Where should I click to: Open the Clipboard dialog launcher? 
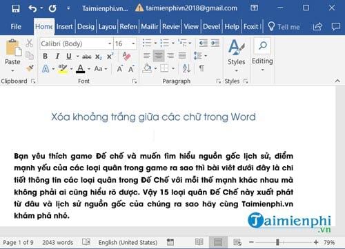(33, 81)
